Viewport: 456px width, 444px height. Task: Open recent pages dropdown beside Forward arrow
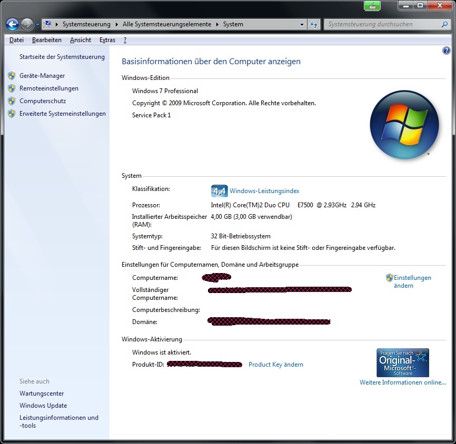37,25
